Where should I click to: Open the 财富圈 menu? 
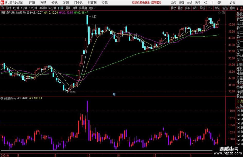tap(92, 3)
